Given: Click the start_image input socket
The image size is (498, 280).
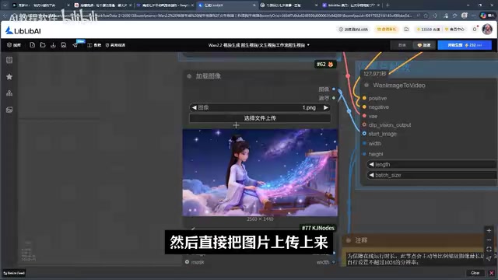Looking at the screenshot, I should coord(364,134).
